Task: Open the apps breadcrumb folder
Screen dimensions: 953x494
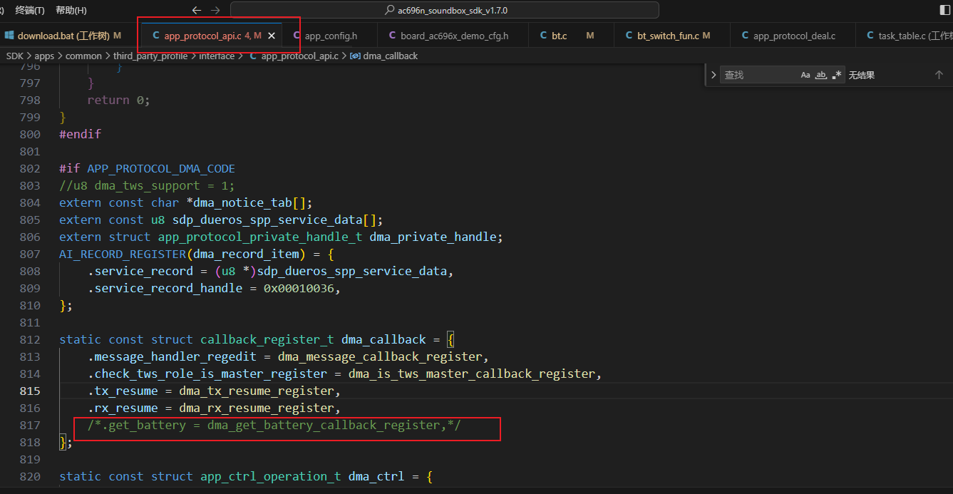Action: click(x=44, y=56)
